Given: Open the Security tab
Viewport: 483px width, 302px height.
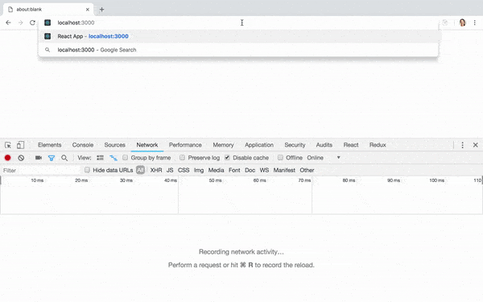Looking at the screenshot, I should 295,145.
